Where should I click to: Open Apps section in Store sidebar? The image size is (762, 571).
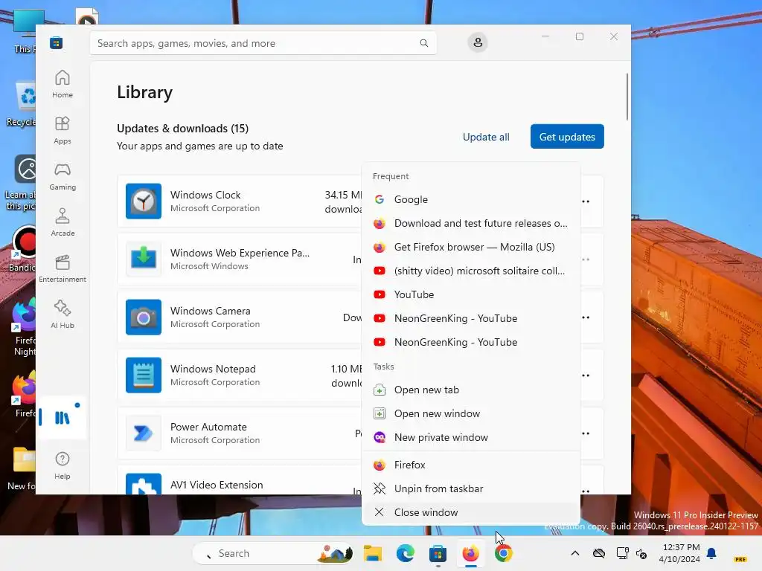[x=63, y=130]
